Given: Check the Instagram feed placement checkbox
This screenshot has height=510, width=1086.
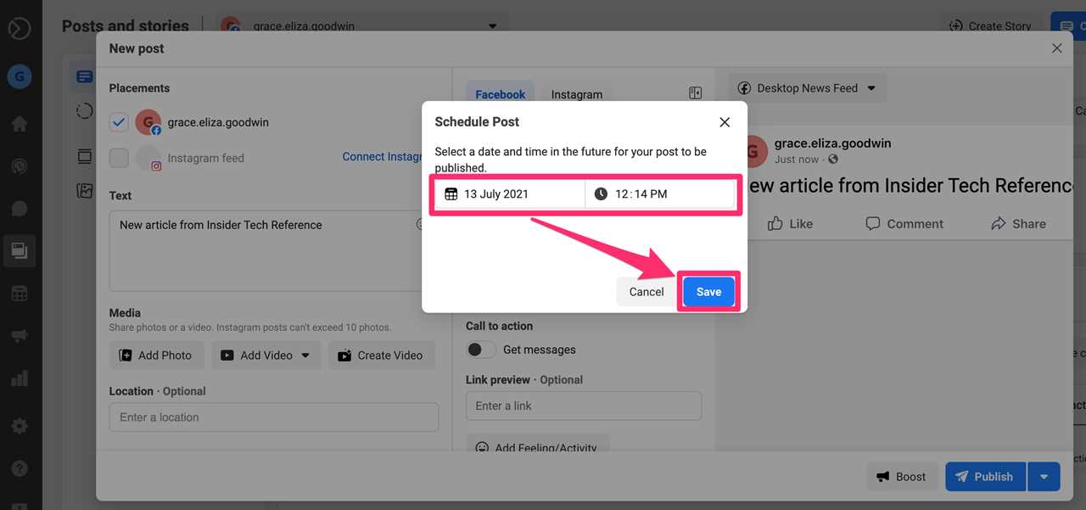Looking at the screenshot, I should pos(119,157).
